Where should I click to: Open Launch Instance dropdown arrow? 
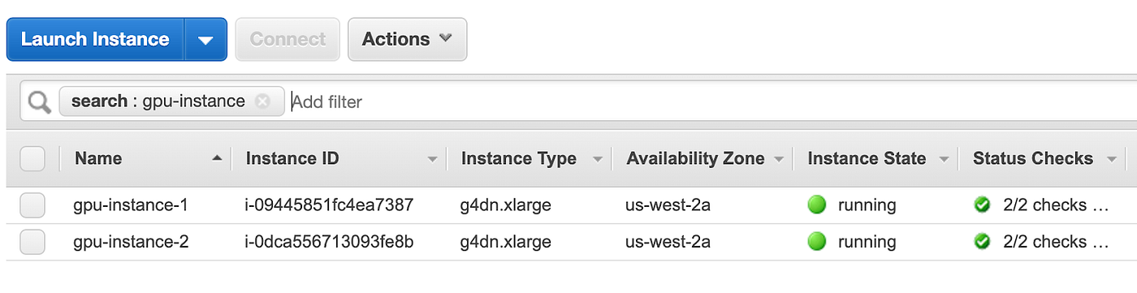pyautogui.click(x=205, y=40)
